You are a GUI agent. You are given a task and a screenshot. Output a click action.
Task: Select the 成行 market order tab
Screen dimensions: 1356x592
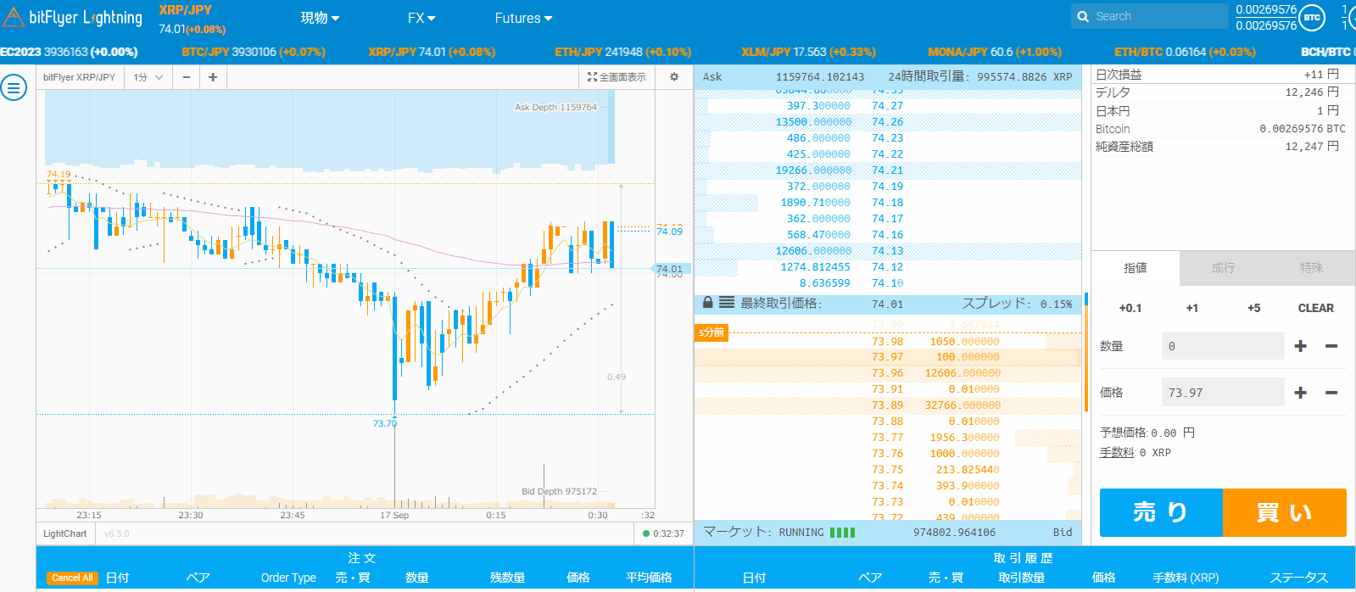point(1223,268)
